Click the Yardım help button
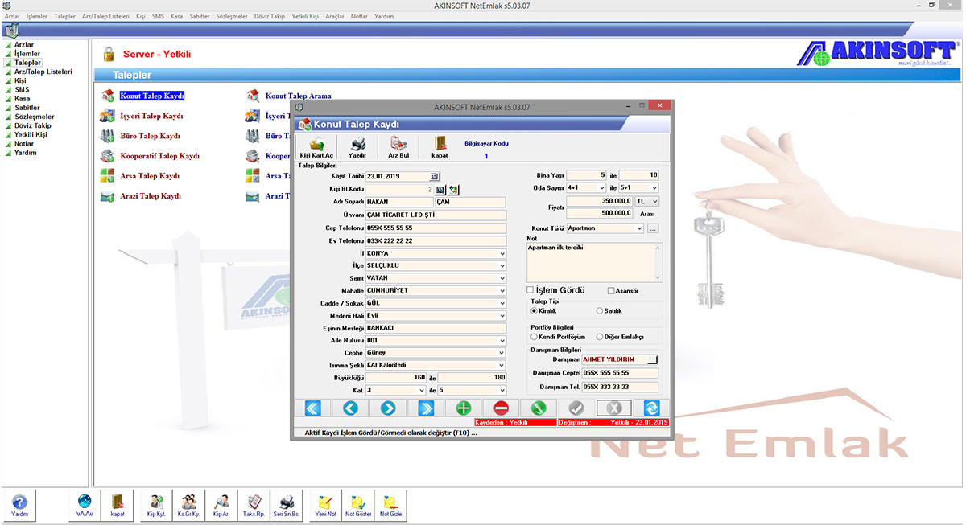The height and width of the screenshot is (525, 966). [19, 504]
